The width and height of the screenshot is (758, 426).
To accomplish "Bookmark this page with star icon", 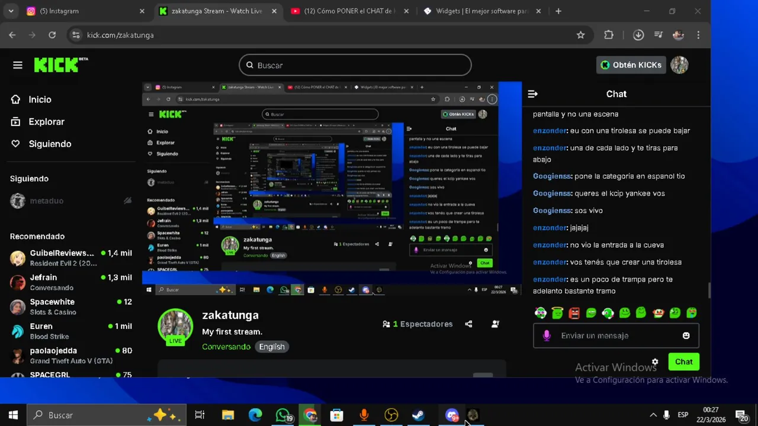I will (581, 35).
